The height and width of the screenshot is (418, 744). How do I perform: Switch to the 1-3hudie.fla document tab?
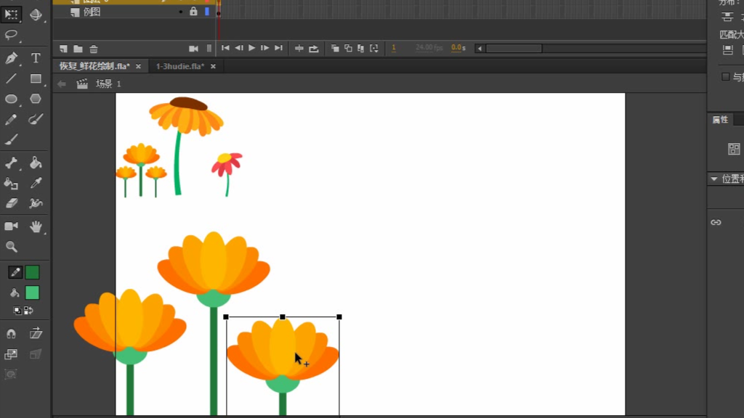pos(178,66)
